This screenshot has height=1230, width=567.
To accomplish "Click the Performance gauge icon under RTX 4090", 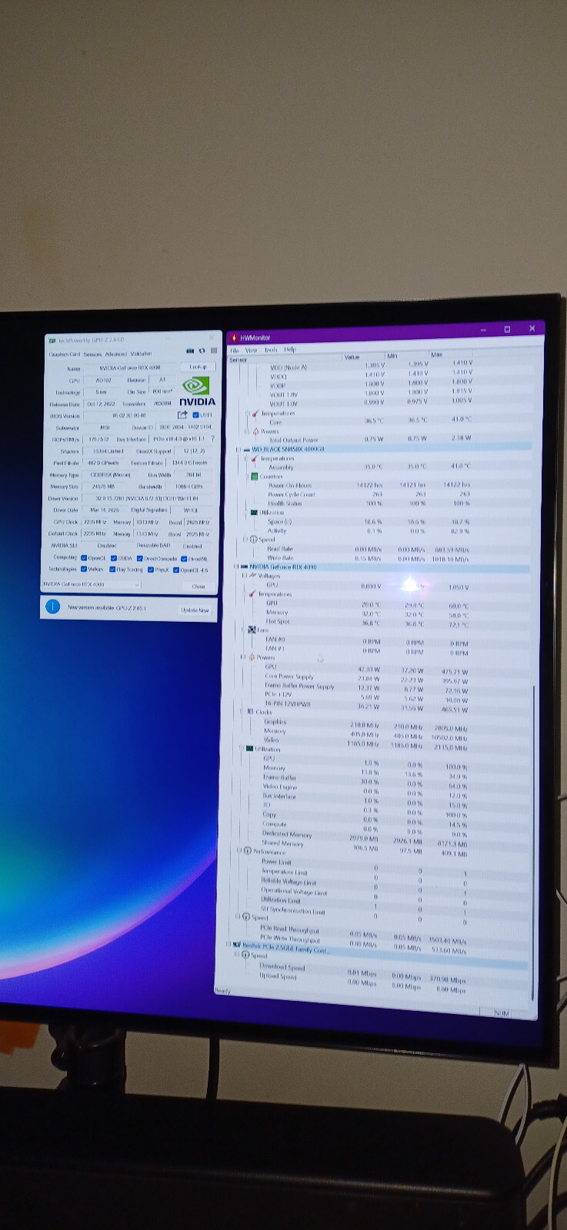I will (x=248, y=851).
